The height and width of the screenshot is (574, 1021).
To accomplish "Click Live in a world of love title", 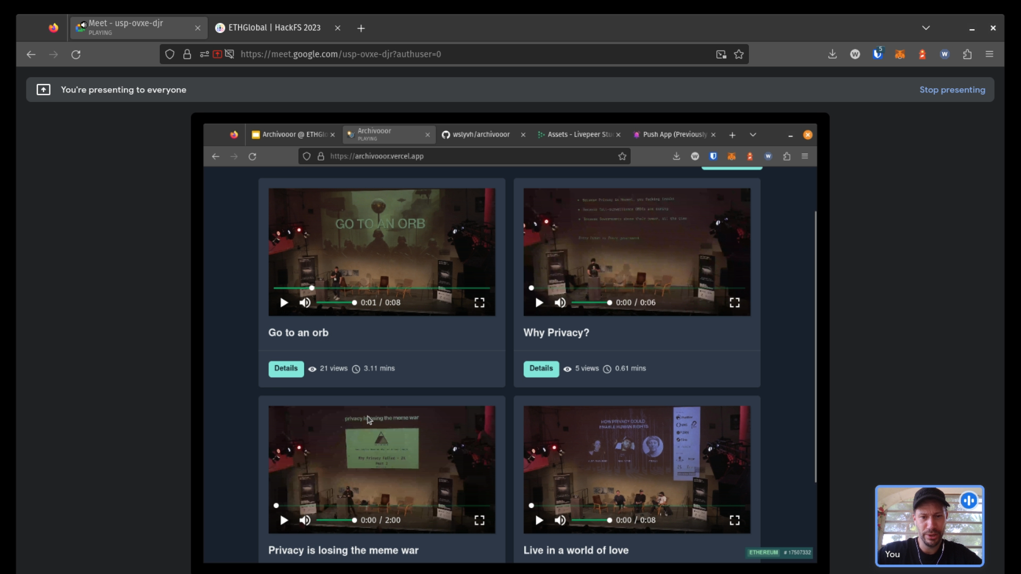I will tap(576, 551).
